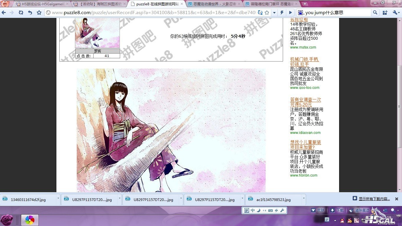
Task: Click the www.qoo-too.com green URL
Action: 305,88
